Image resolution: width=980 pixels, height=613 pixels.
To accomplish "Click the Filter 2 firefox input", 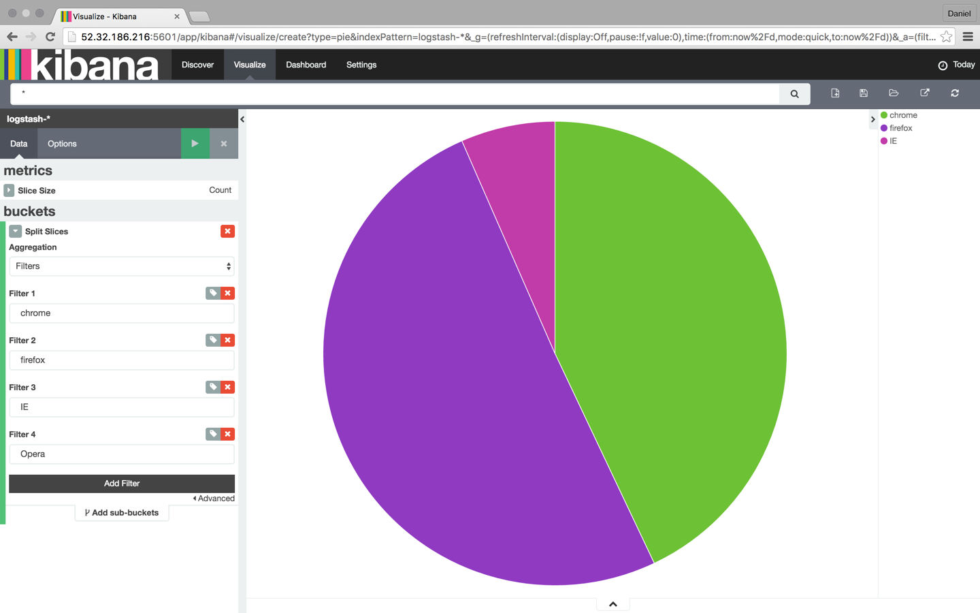I will [122, 360].
